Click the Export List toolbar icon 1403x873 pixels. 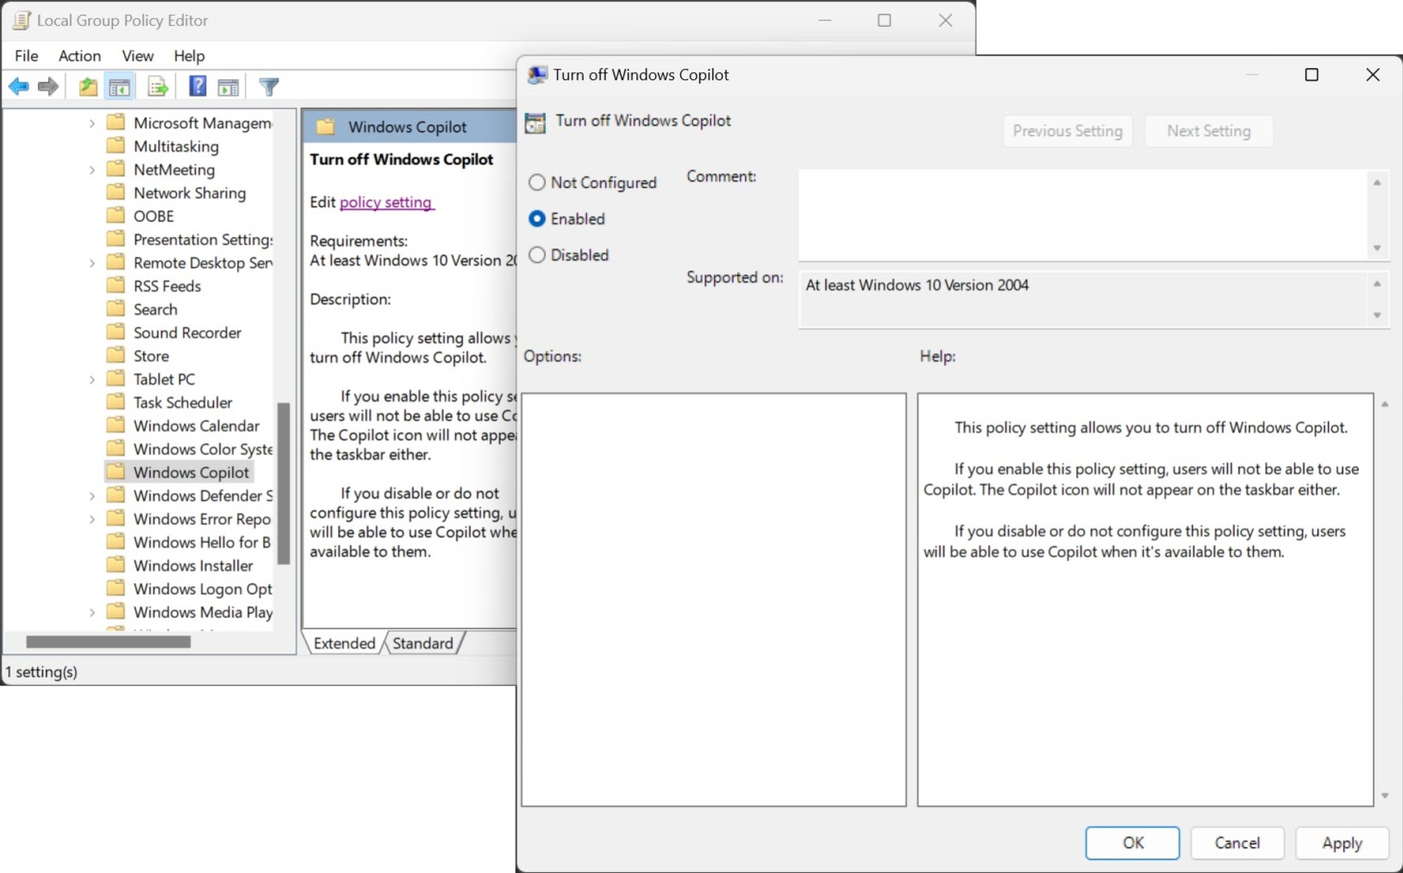tap(159, 87)
